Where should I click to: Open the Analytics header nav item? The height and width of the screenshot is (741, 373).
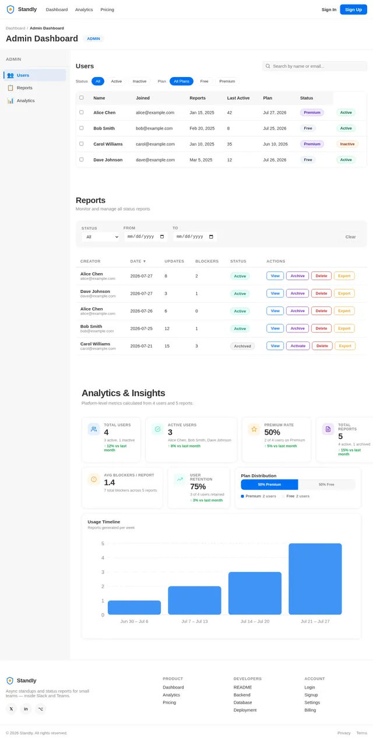[84, 9]
